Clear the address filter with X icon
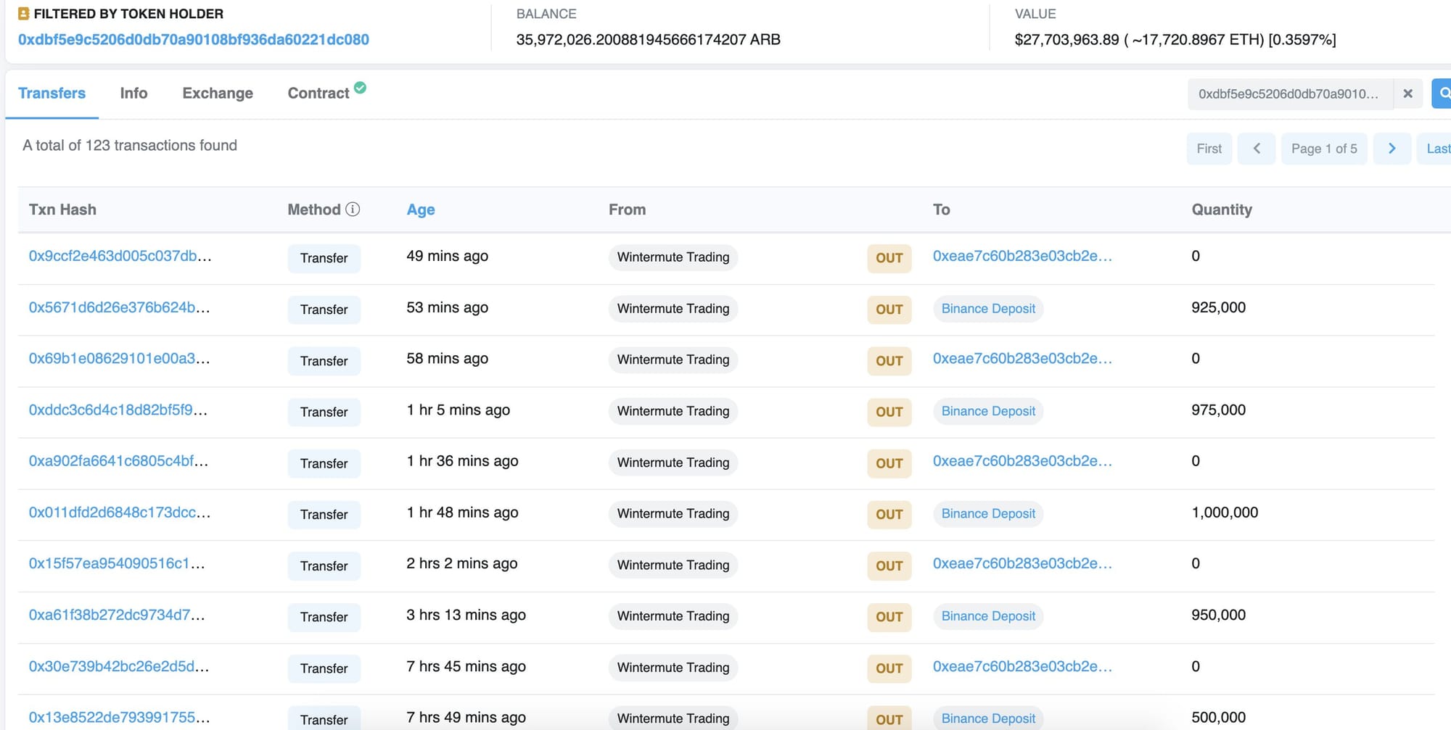The image size is (1451, 730). pyautogui.click(x=1407, y=94)
